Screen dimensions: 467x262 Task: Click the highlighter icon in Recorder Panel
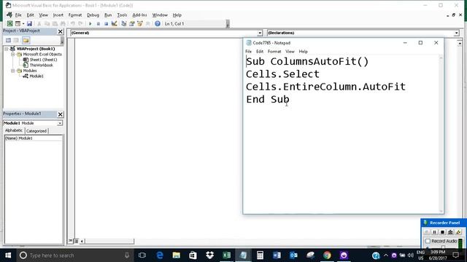coord(458,232)
